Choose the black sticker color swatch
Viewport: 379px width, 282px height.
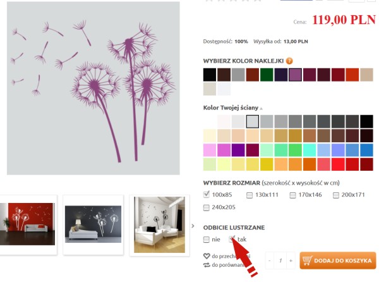(x=210, y=75)
